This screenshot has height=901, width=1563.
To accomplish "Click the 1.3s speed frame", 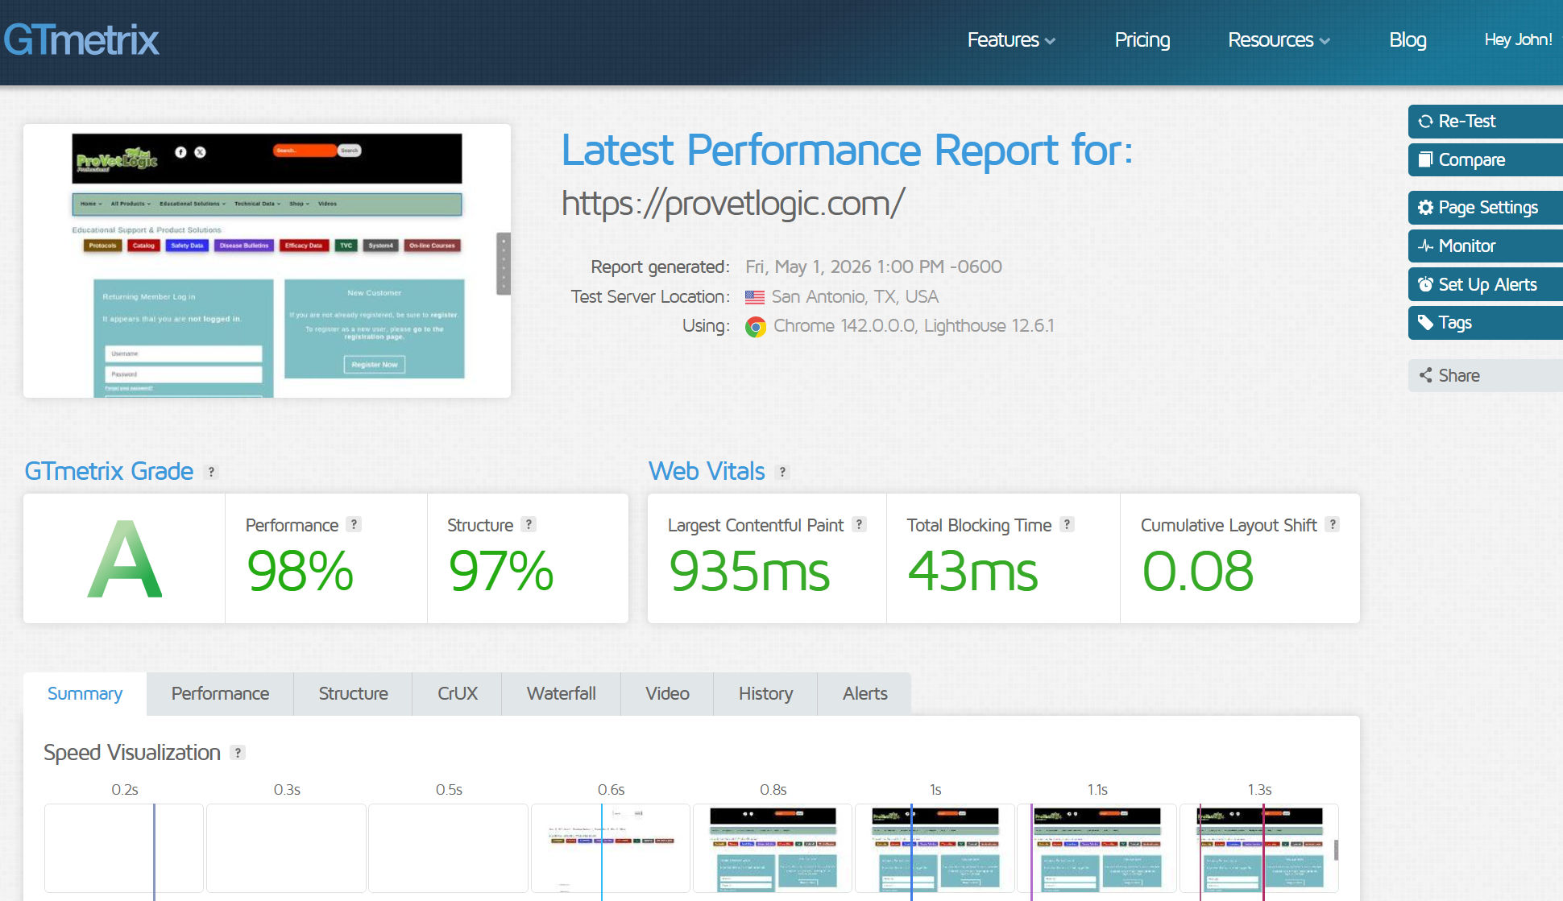I will click(x=1259, y=848).
